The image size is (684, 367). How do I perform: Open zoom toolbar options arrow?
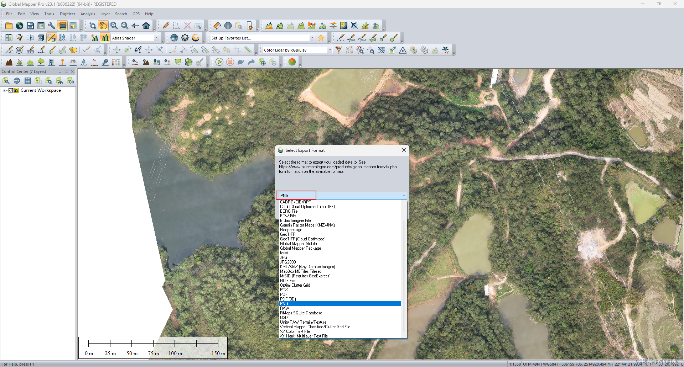click(154, 30)
